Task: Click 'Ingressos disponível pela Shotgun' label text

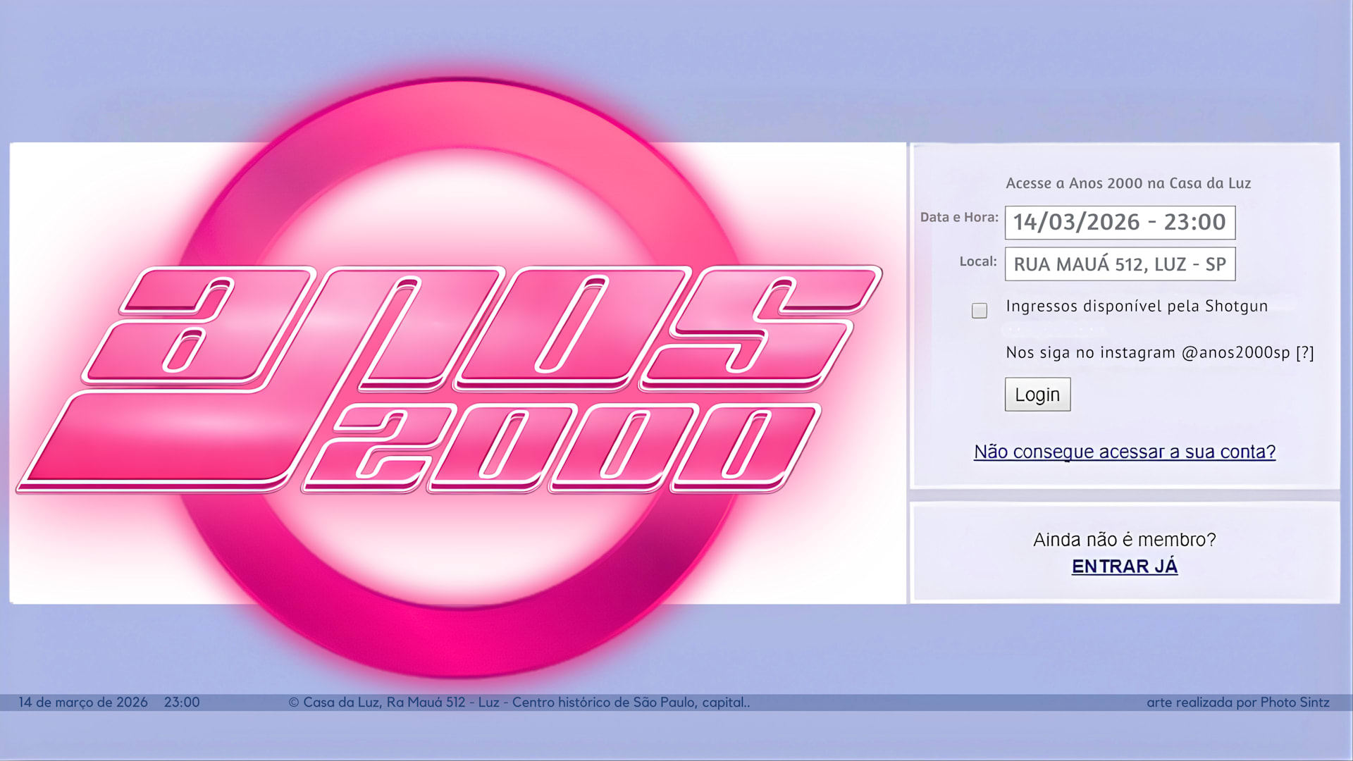Action: (x=1136, y=307)
